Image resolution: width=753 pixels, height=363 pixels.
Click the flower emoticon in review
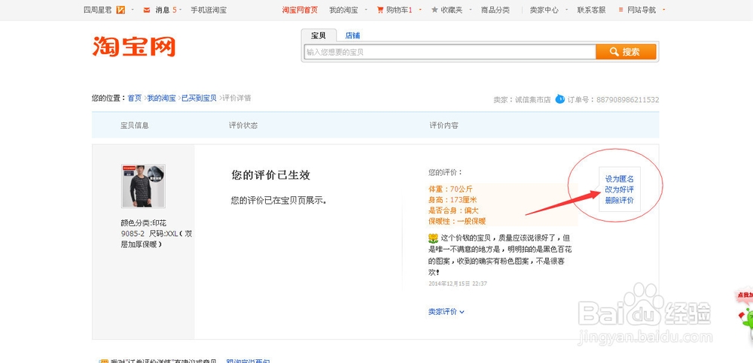(433, 237)
